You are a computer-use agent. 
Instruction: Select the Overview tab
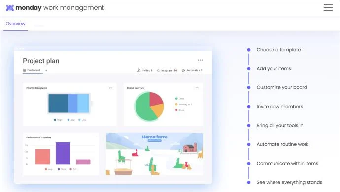click(x=15, y=24)
